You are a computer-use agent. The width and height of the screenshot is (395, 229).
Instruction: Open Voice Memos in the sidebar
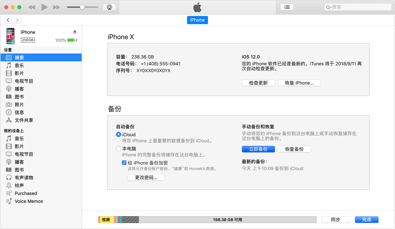point(28,201)
